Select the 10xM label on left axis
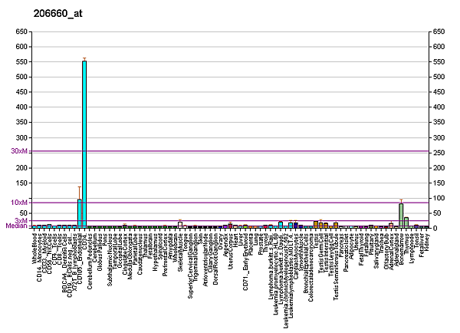The width and height of the screenshot is (460, 333). (x=19, y=203)
